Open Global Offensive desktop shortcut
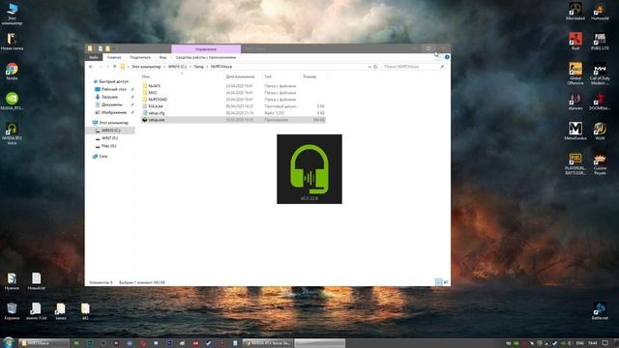The height and width of the screenshot is (348, 619). pyautogui.click(x=575, y=73)
